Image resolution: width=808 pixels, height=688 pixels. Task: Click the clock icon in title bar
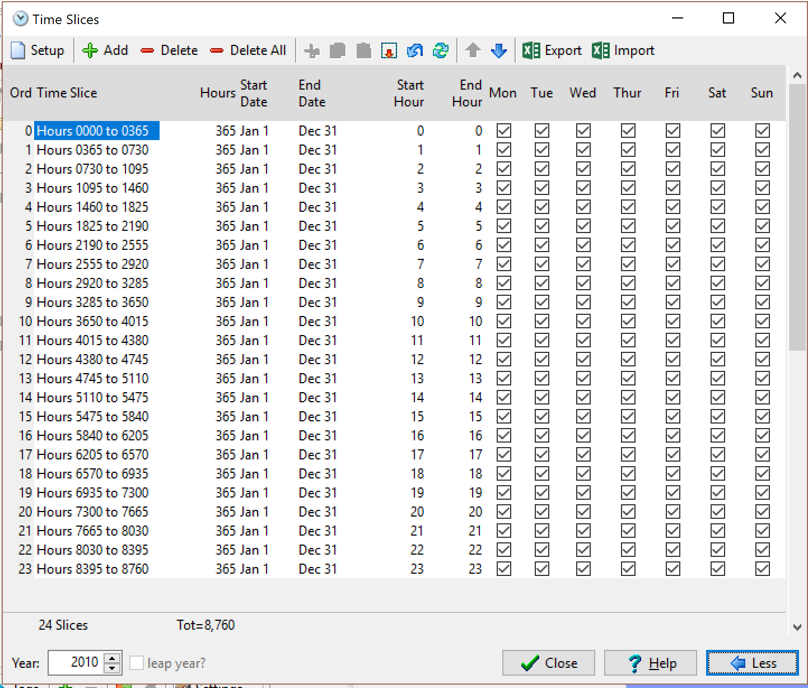point(21,19)
